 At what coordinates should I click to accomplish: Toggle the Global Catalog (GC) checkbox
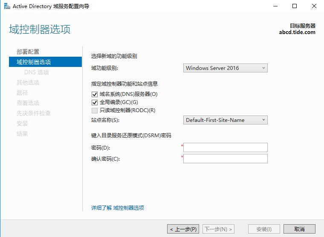[x=95, y=102]
